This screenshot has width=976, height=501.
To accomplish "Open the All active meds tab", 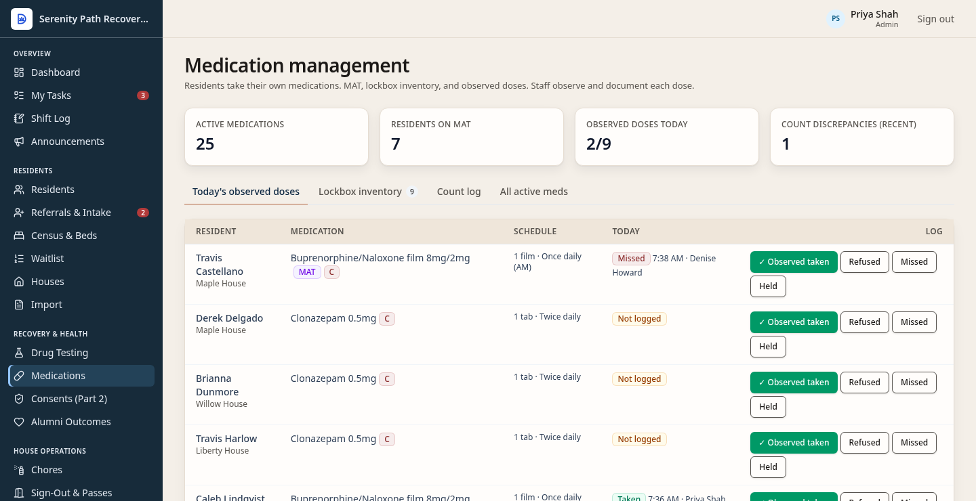I will (534, 192).
